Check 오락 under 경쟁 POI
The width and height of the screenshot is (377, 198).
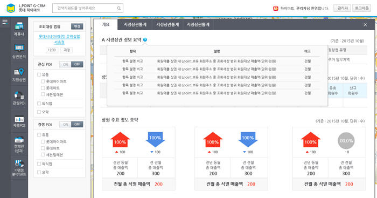point(39,172)
